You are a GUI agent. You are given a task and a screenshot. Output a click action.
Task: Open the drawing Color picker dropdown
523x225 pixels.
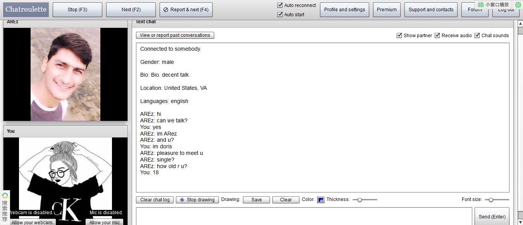[x=320, y=200]
